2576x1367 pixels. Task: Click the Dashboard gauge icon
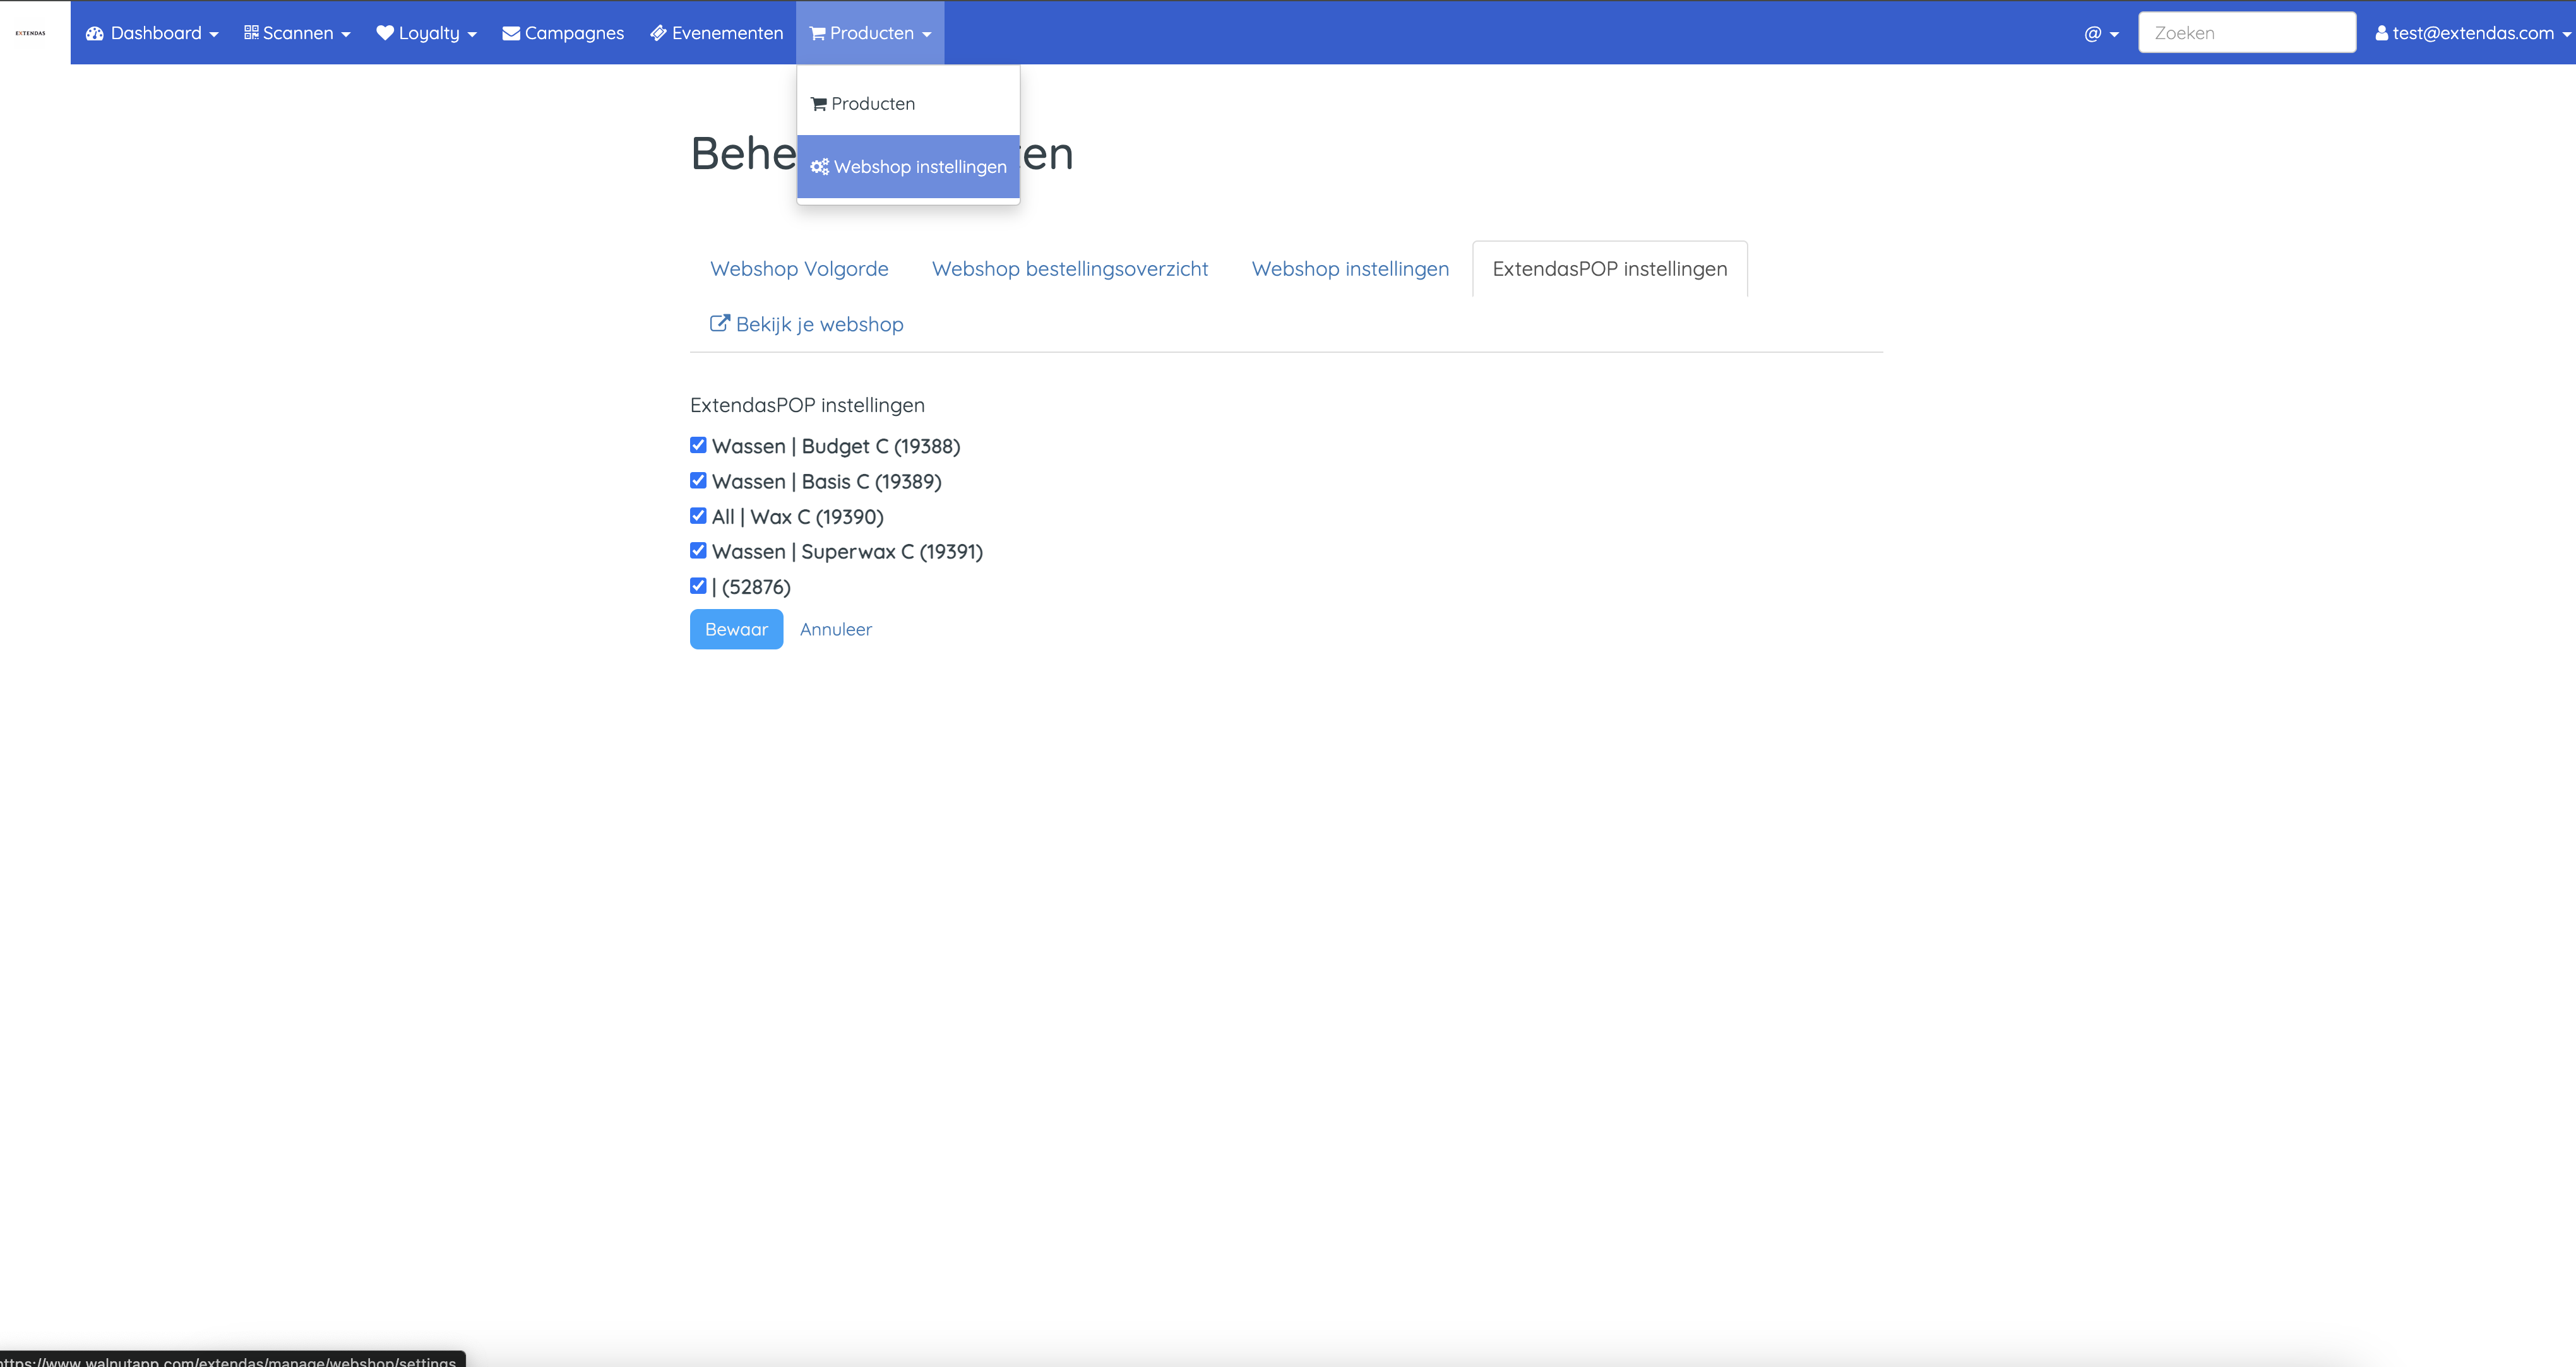(x=95, y=33)
